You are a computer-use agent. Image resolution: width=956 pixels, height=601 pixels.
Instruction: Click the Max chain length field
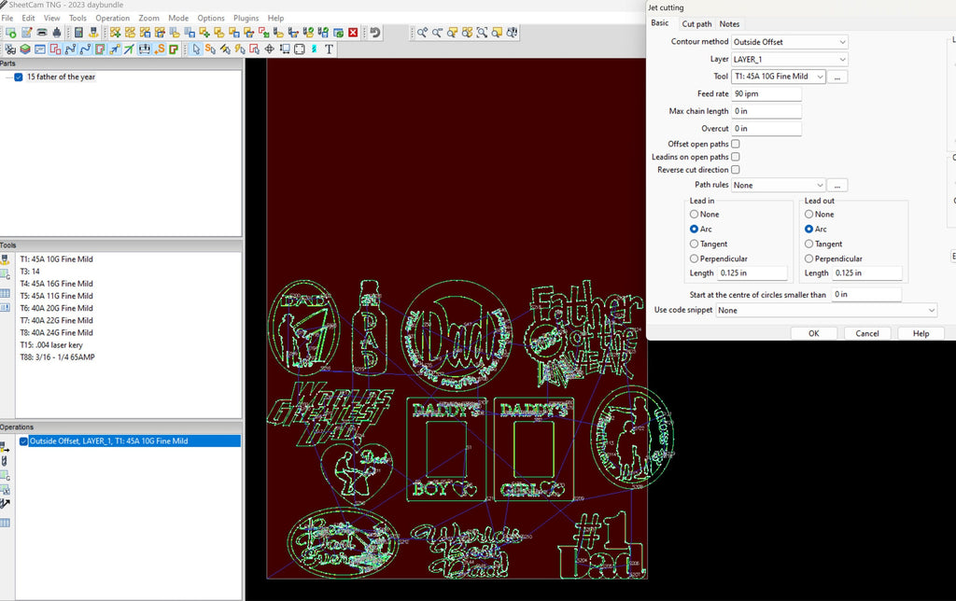click(766, 111)
